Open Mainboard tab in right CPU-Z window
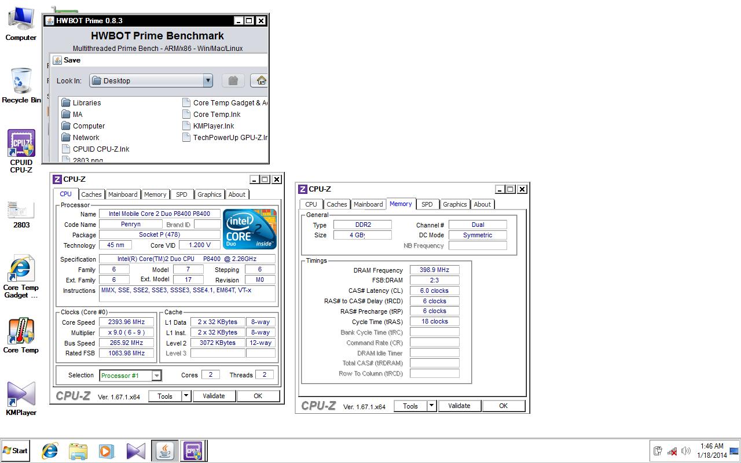The height and width of the screenshot is (463, 741). [x=368, y=204]
